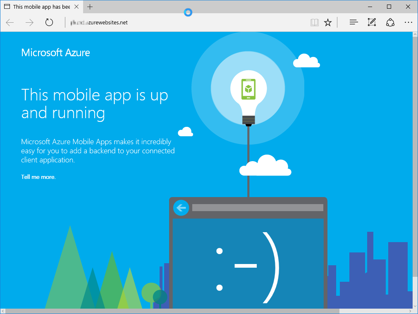Click the green mobile phone icon in lightbulb

[248, 89]
